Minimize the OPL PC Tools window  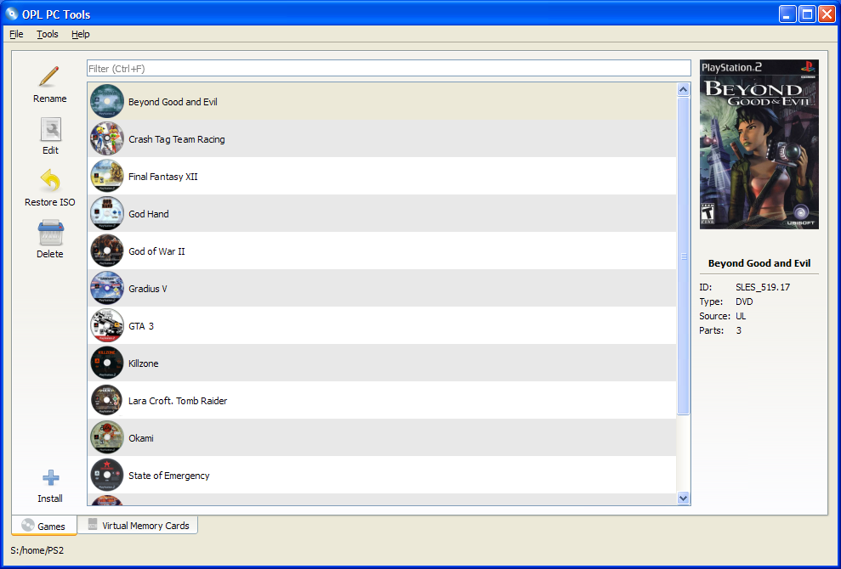pyautogui.click(x=787, y=14)
